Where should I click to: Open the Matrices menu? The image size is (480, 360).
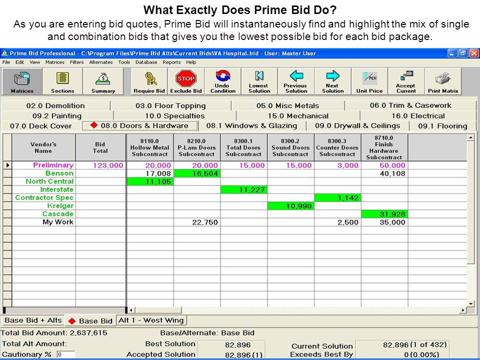[x=55, y=62]
